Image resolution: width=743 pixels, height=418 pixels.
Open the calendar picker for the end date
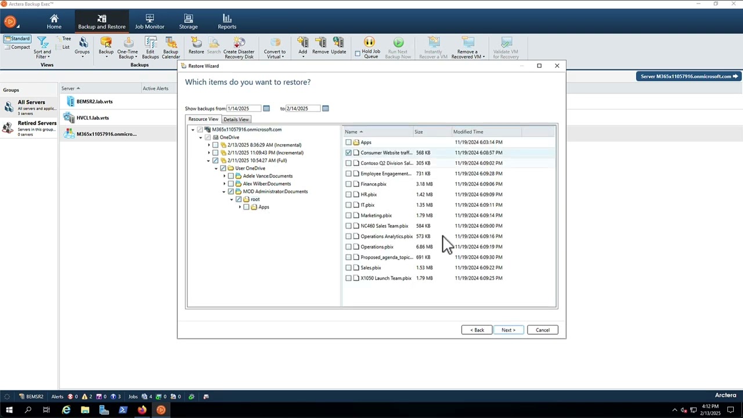pos(326,109)
